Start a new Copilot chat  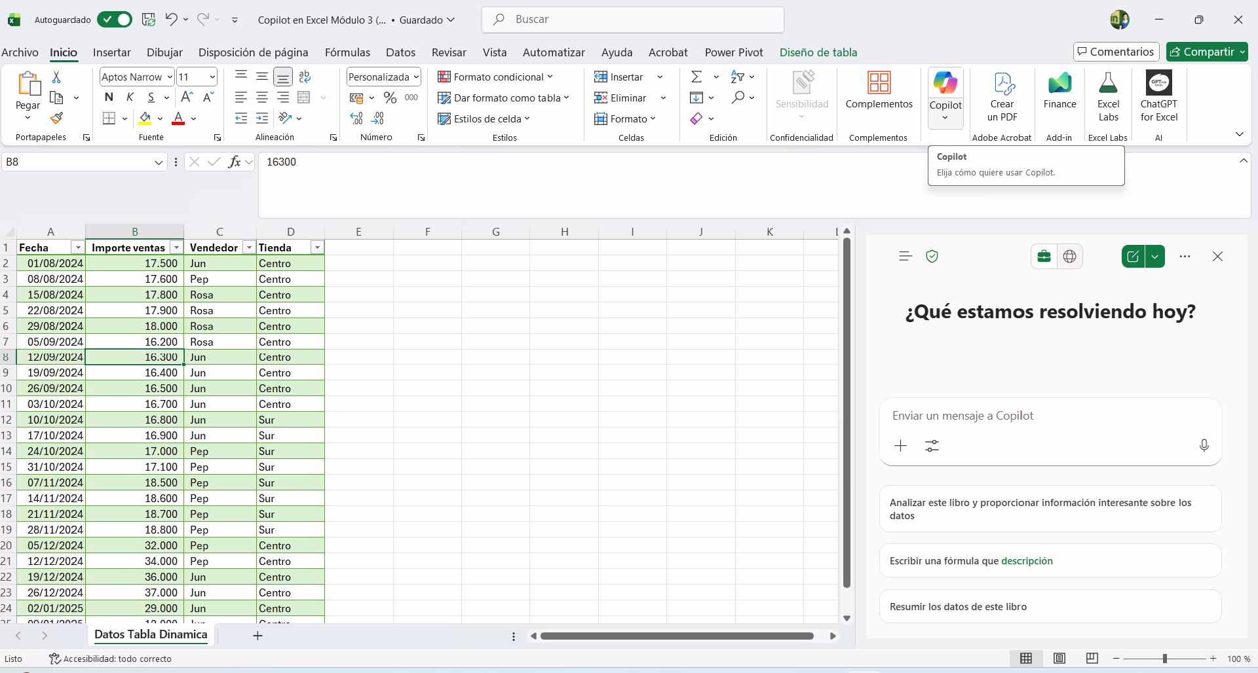[1133, 257]
